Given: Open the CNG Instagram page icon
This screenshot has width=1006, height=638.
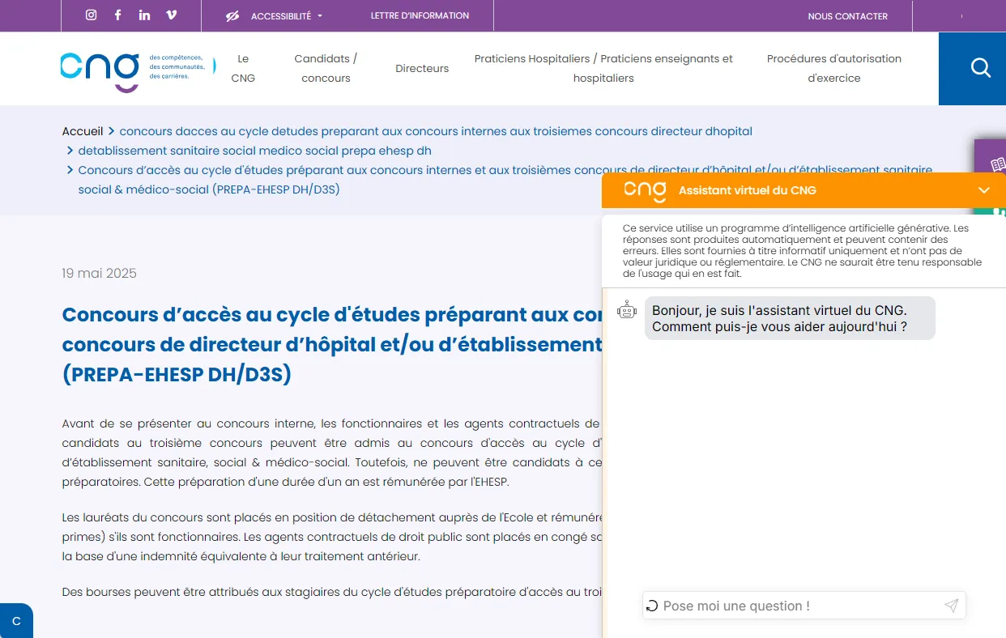Looking at the screenshot, I should point(92,15).
